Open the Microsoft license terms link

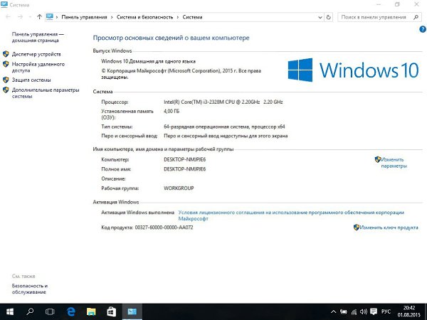[x=291, y=215]
